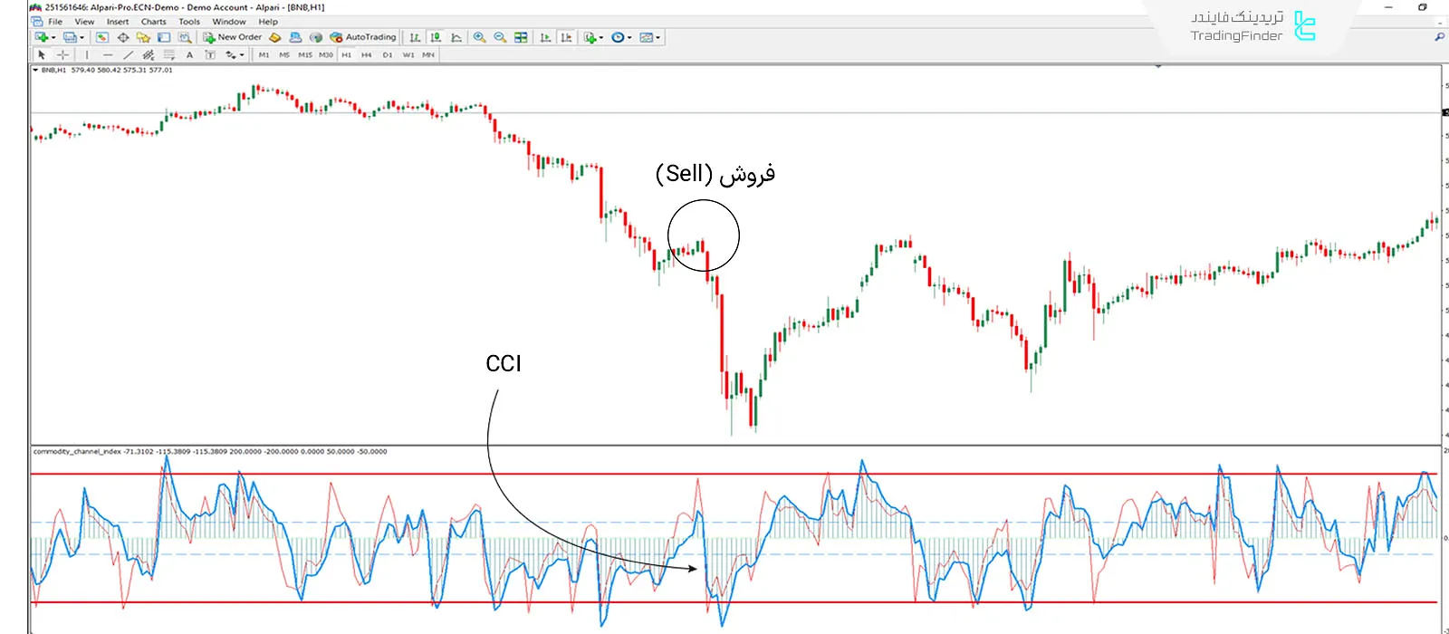Select the equidistant channel drawing tool

tap(149, 55)
